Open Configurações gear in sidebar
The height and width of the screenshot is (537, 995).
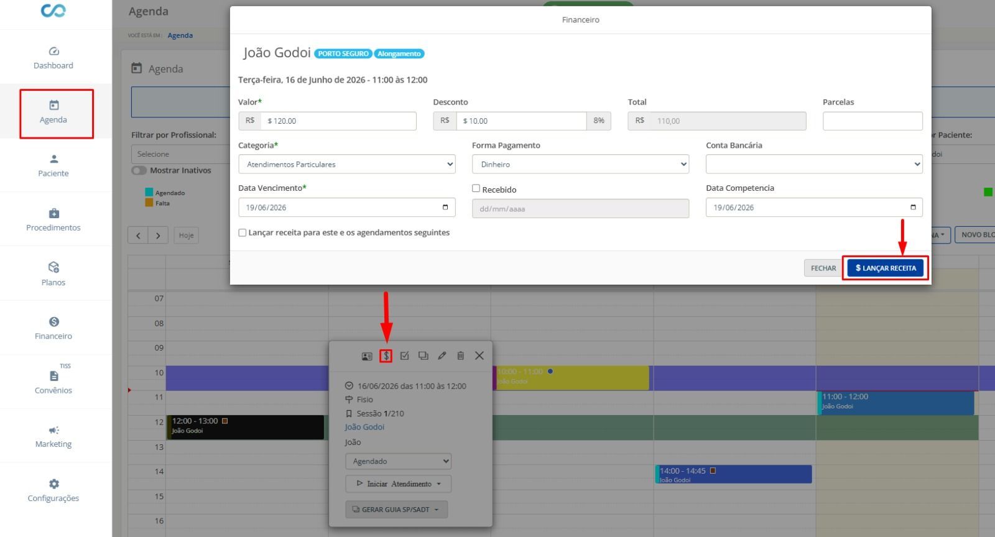click(53, 490)
